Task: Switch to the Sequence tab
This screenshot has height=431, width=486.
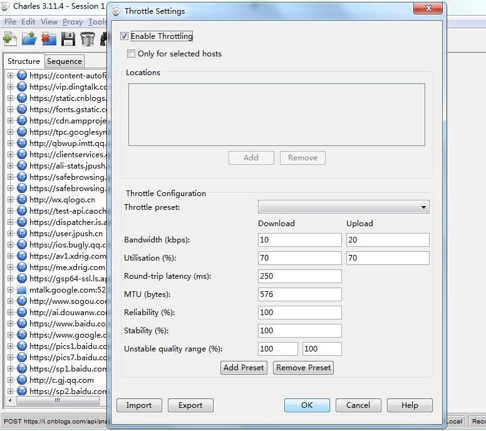Action: point(64,61)
